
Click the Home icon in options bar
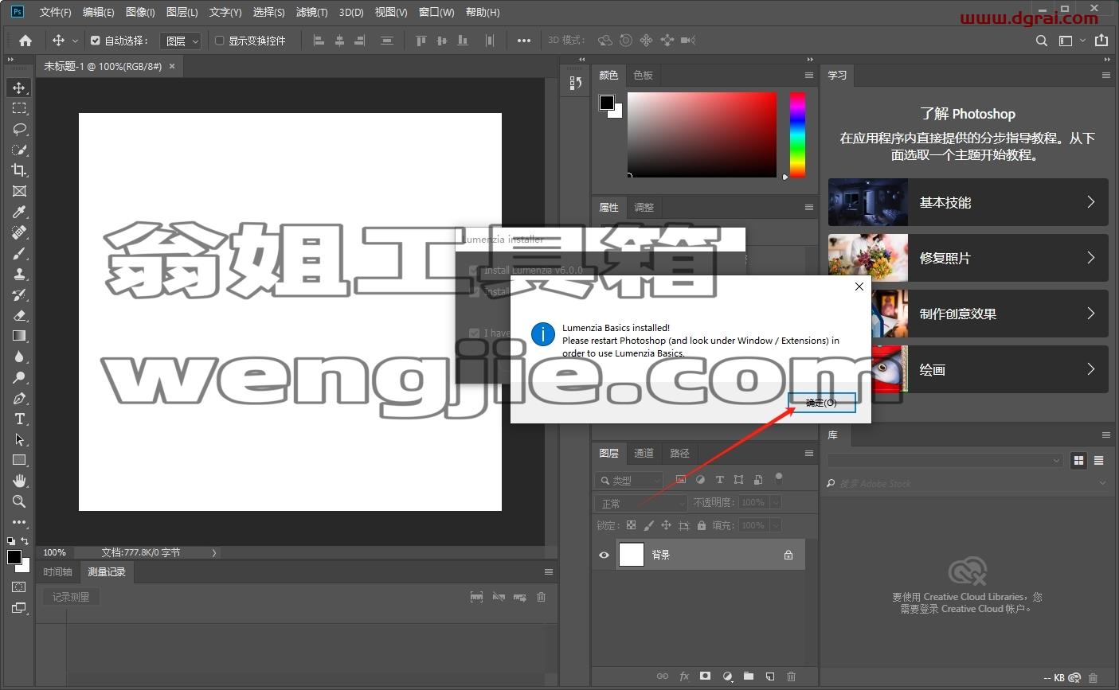25,41
